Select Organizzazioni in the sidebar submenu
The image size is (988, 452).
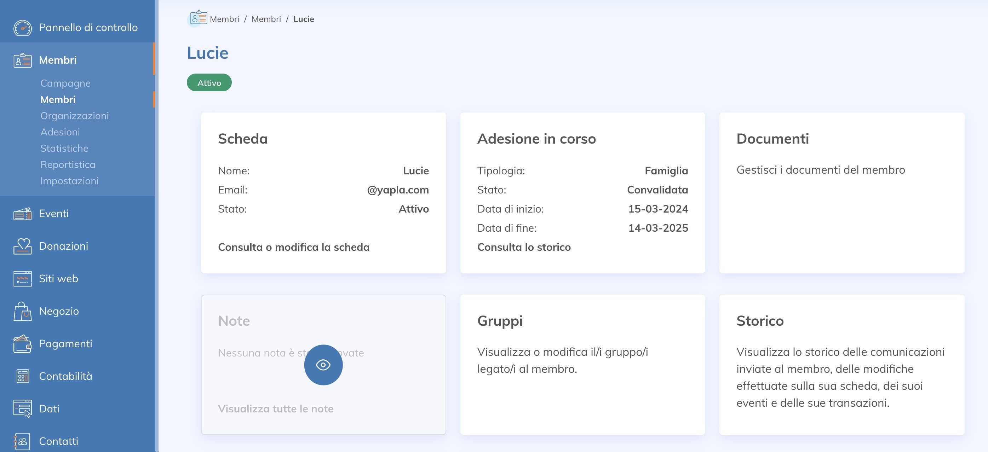[74, 116]
